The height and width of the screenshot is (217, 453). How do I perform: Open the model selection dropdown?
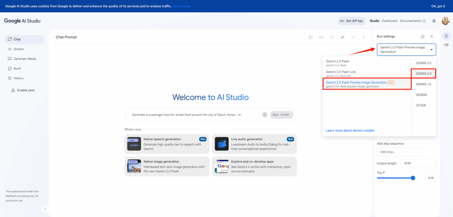[x=407, y=49]
